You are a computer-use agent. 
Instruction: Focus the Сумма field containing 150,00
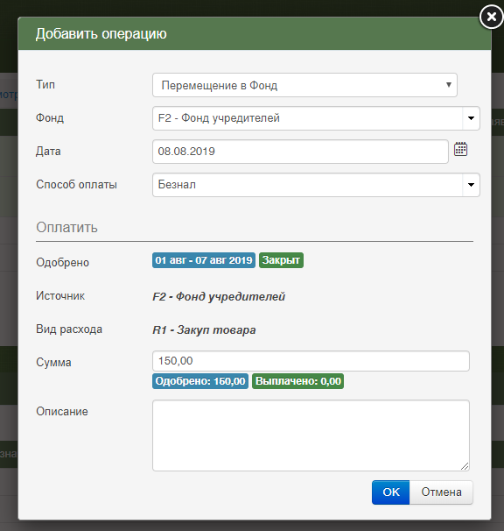[311, 361]
